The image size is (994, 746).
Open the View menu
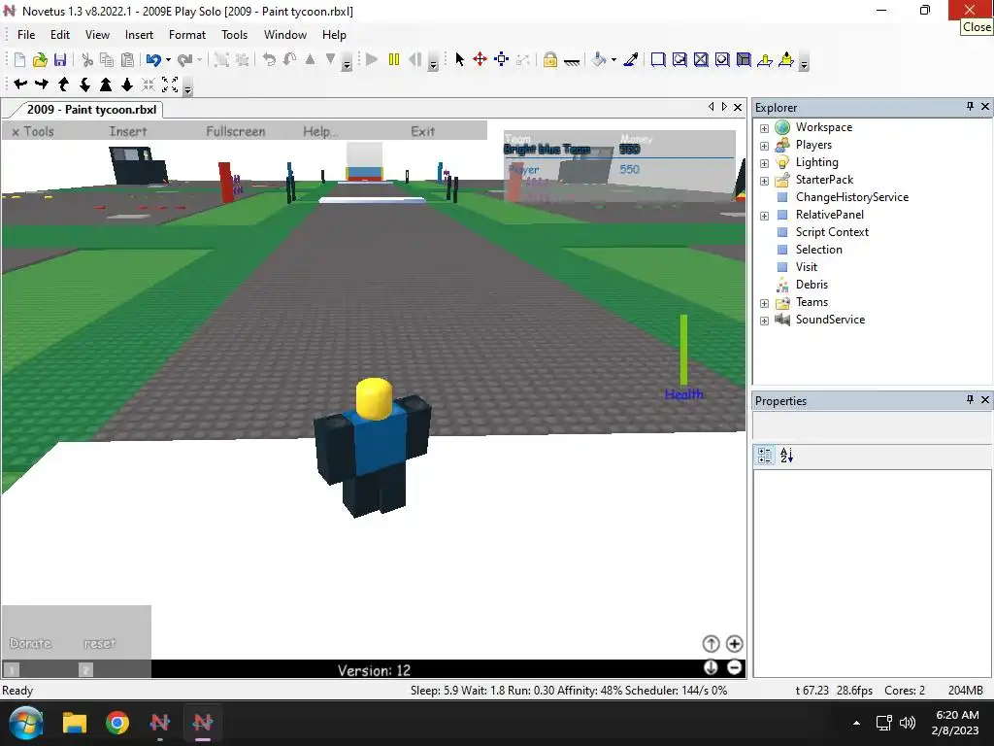pos(97,35)
